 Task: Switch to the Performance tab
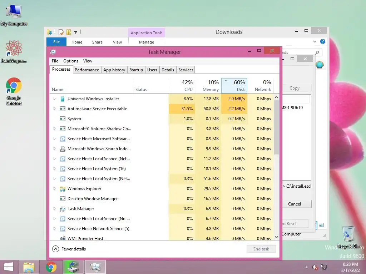click(87, 70)
